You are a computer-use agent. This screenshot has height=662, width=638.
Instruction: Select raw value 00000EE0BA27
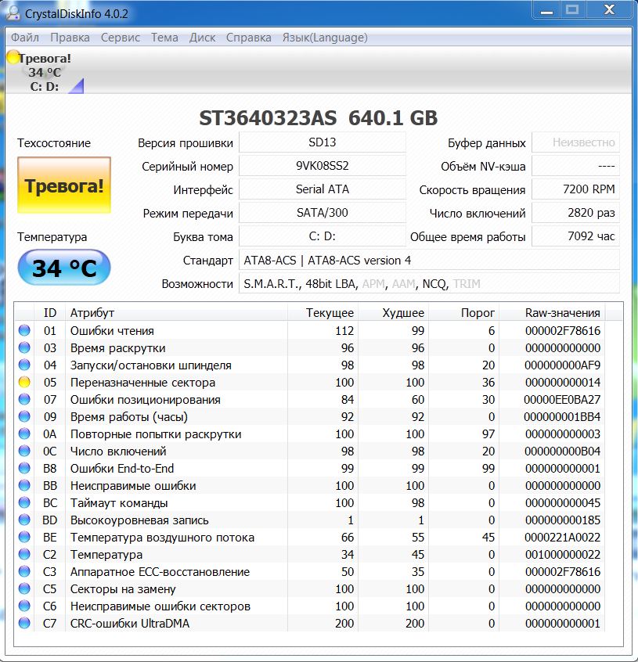pyautogui.click(x=562, y=399)
